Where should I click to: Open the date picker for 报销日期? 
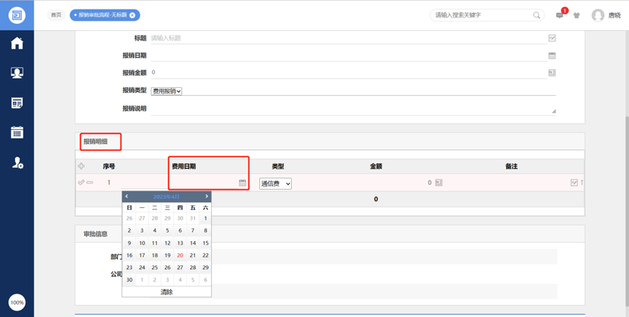(x=552, y=56)
